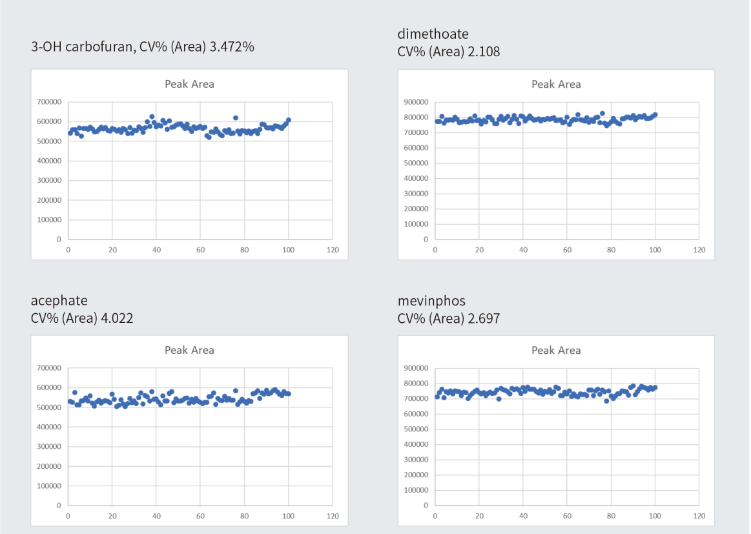Image resolution: width=751 pixels, height=534 pixels.
Task: Click 900000 axis label in mevinphos chart
Action: (x=415, y=368)
